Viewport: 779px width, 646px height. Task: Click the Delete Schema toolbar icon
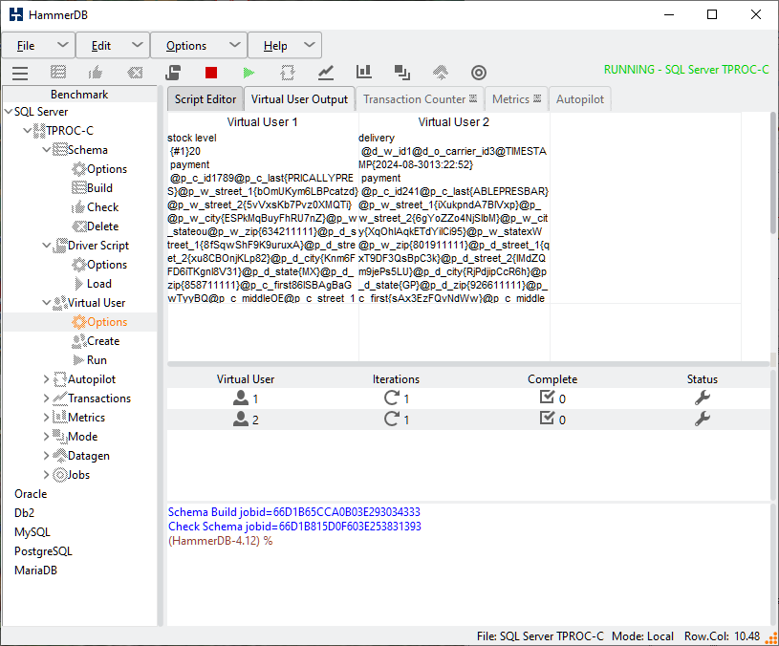135,73
